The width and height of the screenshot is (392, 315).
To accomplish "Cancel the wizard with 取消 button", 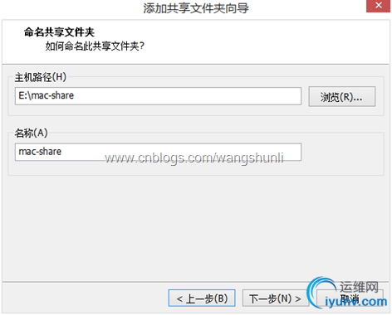I will tap(350, 298).
